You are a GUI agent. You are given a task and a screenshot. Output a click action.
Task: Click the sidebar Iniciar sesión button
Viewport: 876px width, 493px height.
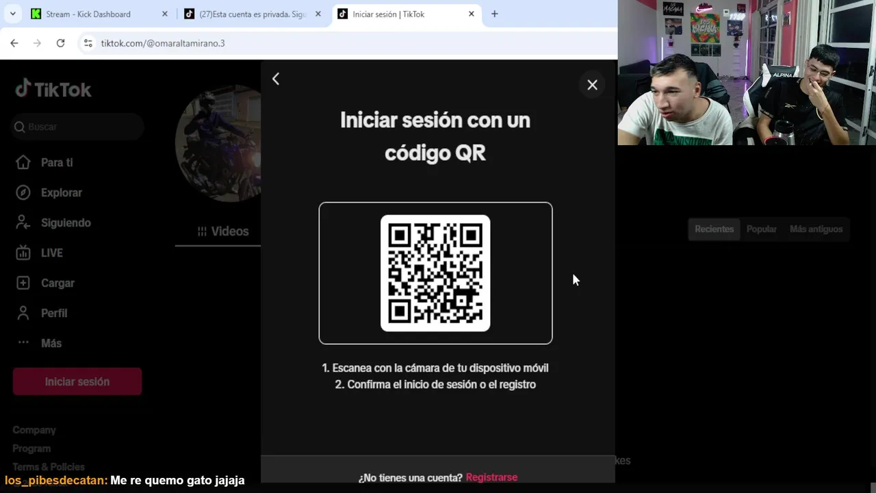[x=77, y=381]
